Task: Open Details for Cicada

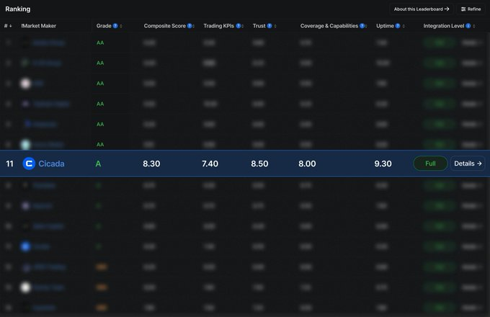Action: 468,164
